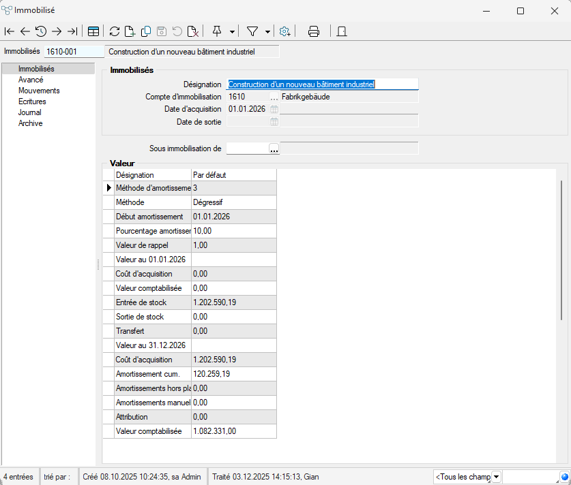Jump to the last record arrow
The height and width of the screenshot is (485, 571).
[72, 31]
